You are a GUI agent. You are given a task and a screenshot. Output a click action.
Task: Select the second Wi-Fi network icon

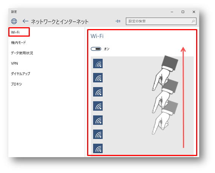98,77
